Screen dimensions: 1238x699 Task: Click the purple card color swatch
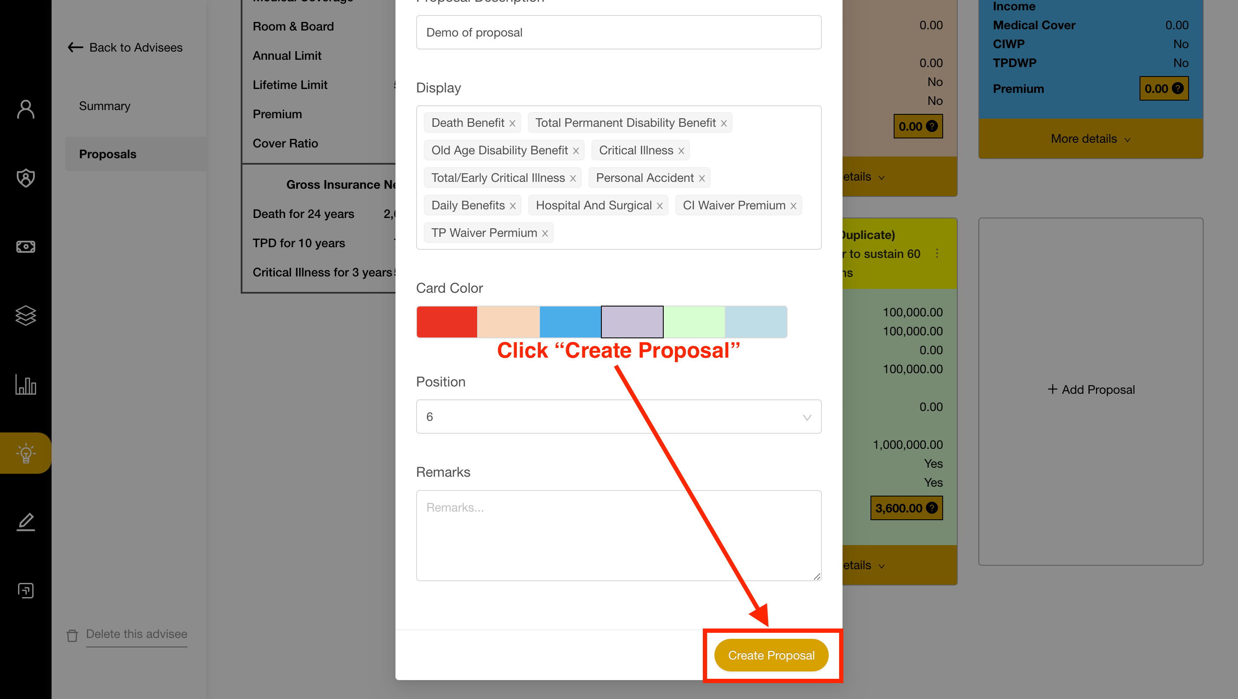click(x=633, y=322)
